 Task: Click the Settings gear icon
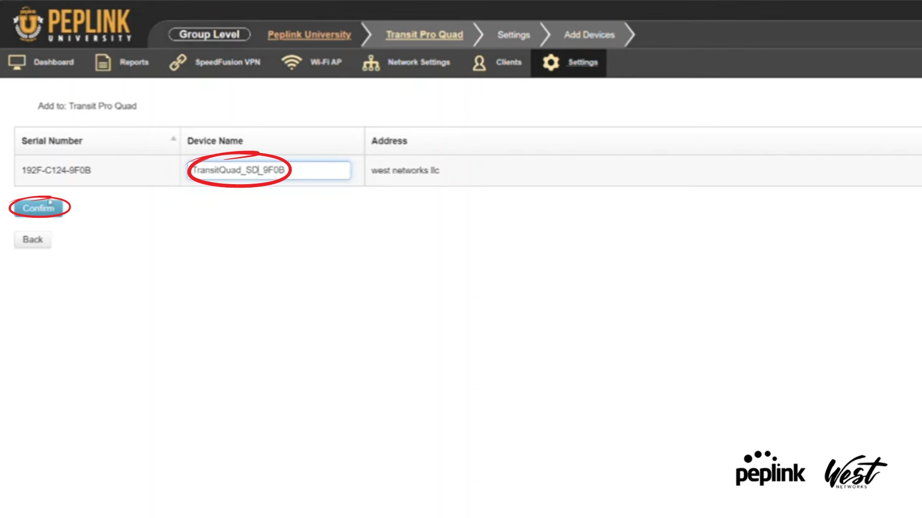551,62
